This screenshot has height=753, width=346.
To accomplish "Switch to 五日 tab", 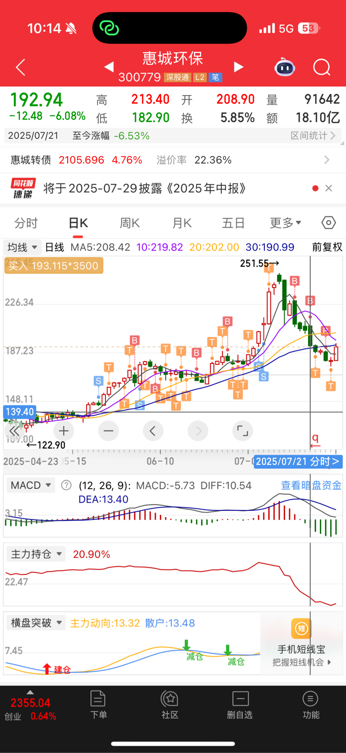I will (x=233, y=223).
